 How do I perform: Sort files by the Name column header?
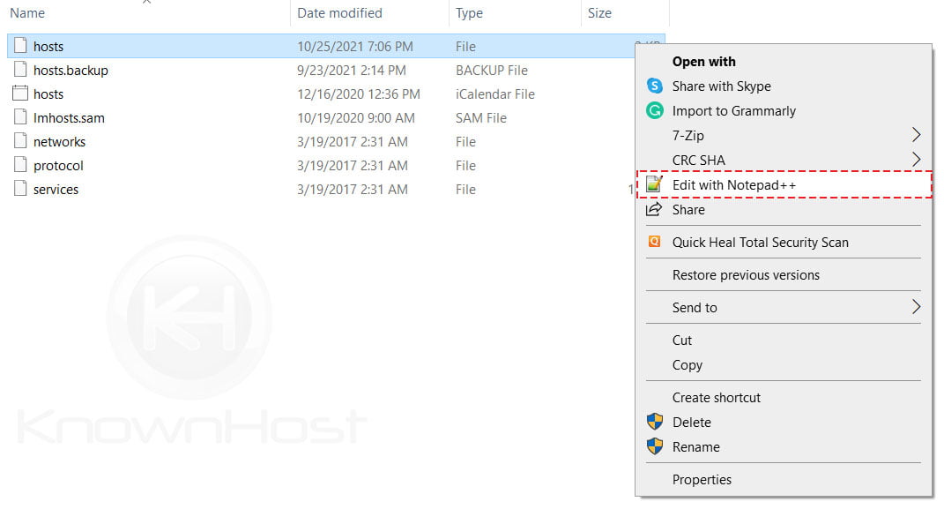pos(26,12)
